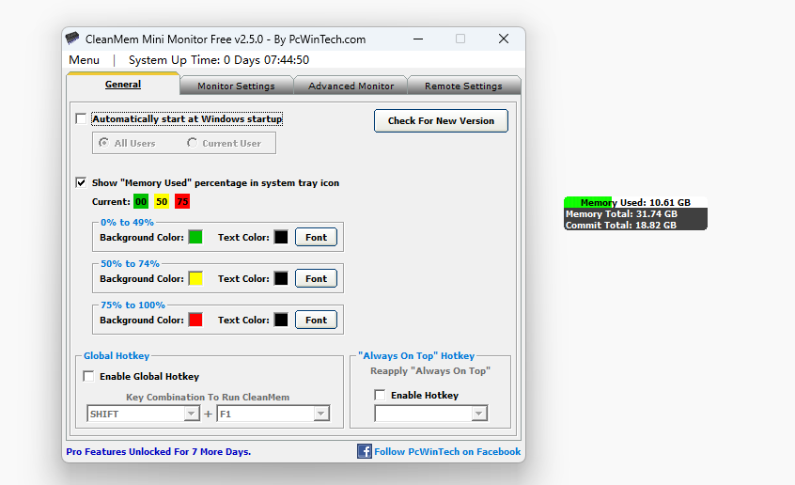Click the green 00 current indicator
This screenshot has width=795, height=485.
141,202
